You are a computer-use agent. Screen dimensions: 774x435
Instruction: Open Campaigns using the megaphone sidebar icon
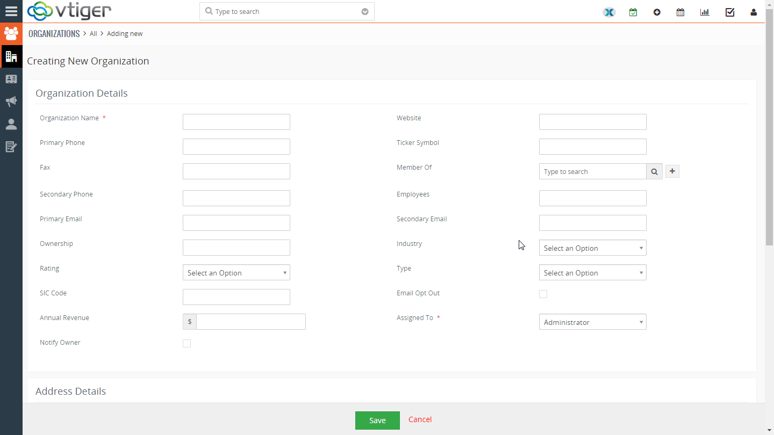[11, 102]
